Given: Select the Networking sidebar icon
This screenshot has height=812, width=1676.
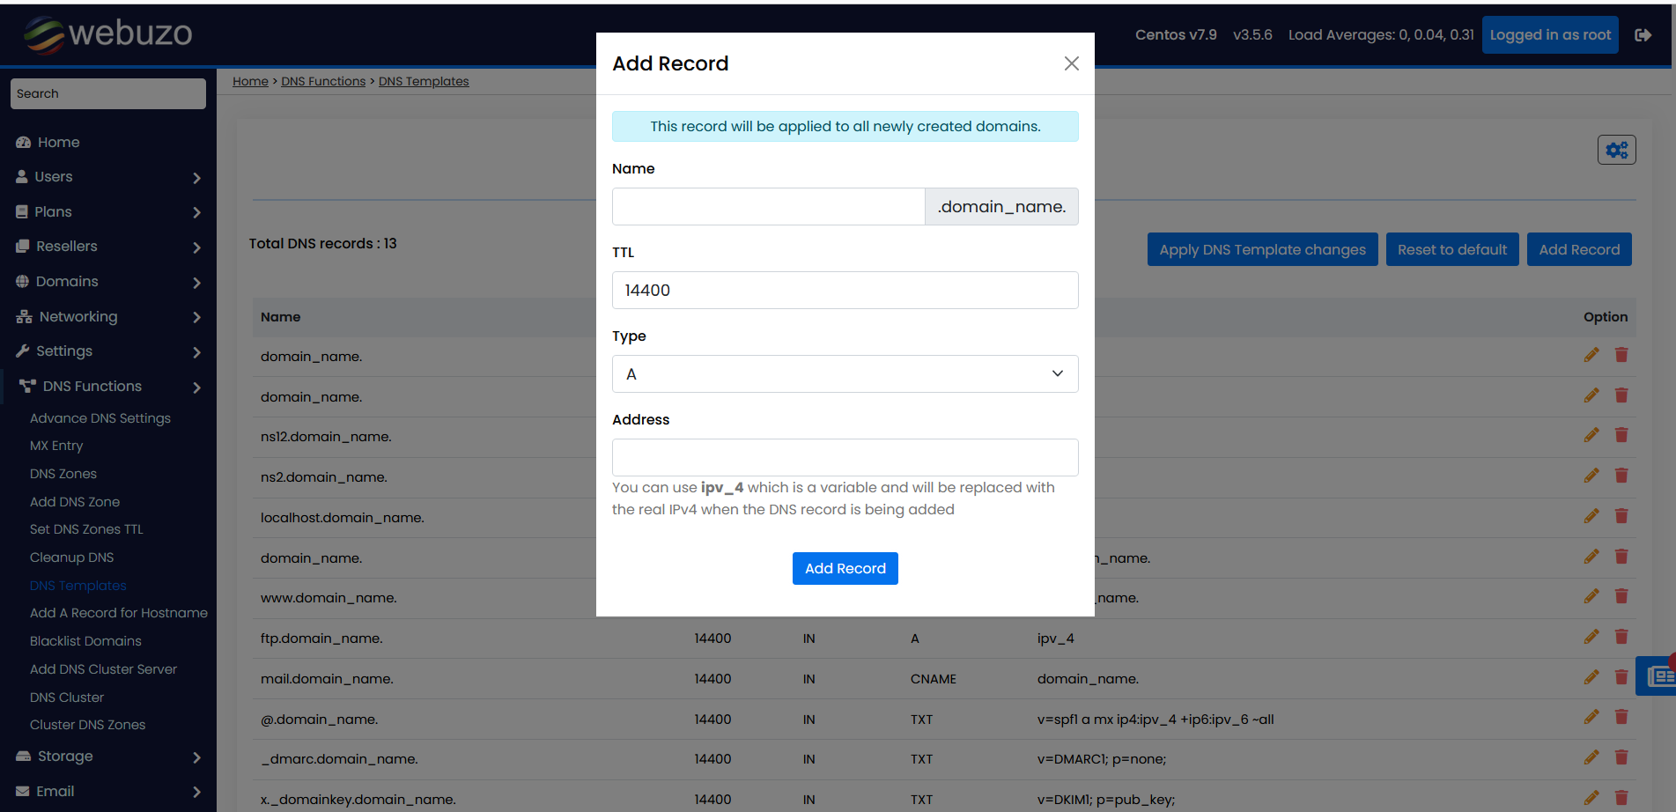Looking at the screenshot, I should (24, 316).
